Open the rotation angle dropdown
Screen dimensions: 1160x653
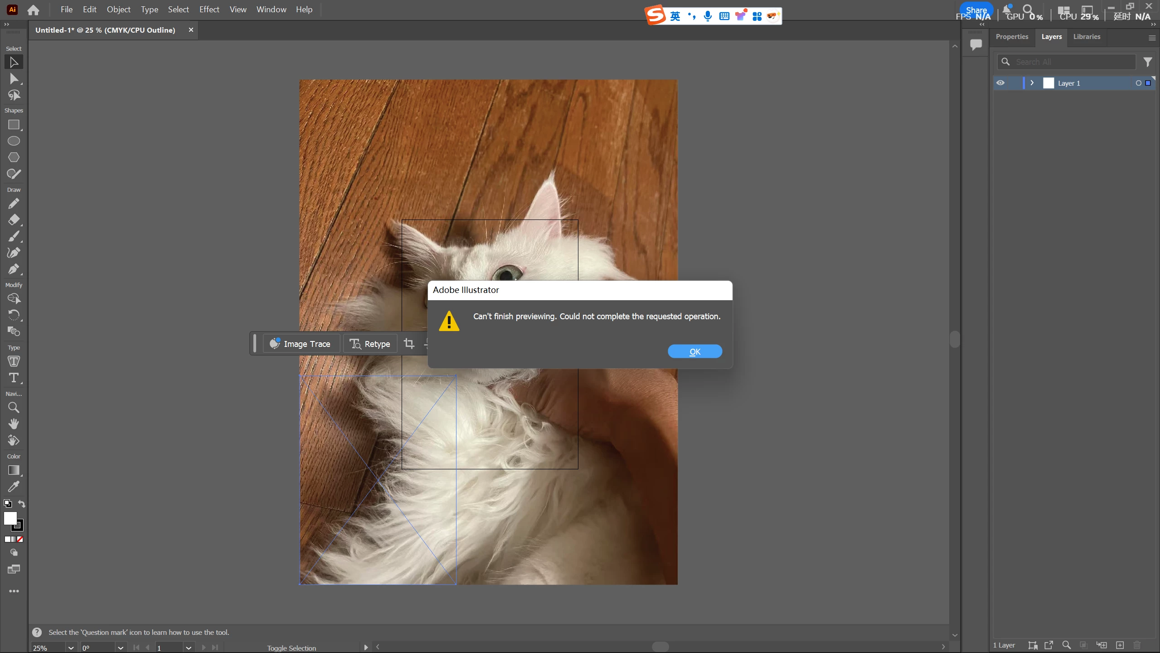click(x=120, y=648)
